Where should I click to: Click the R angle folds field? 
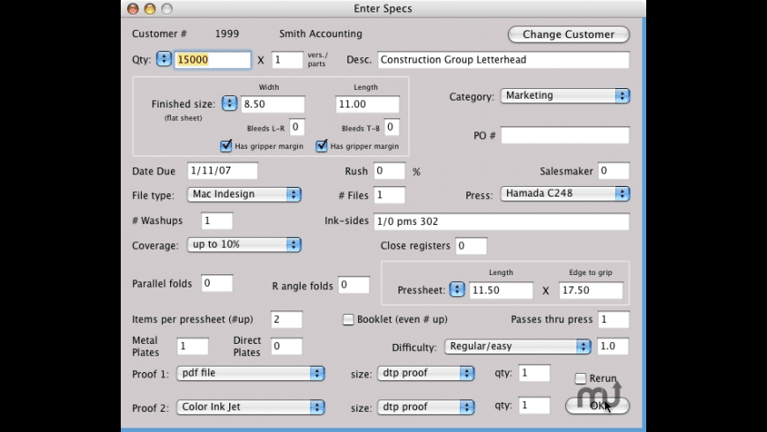[x=354, y=285]
